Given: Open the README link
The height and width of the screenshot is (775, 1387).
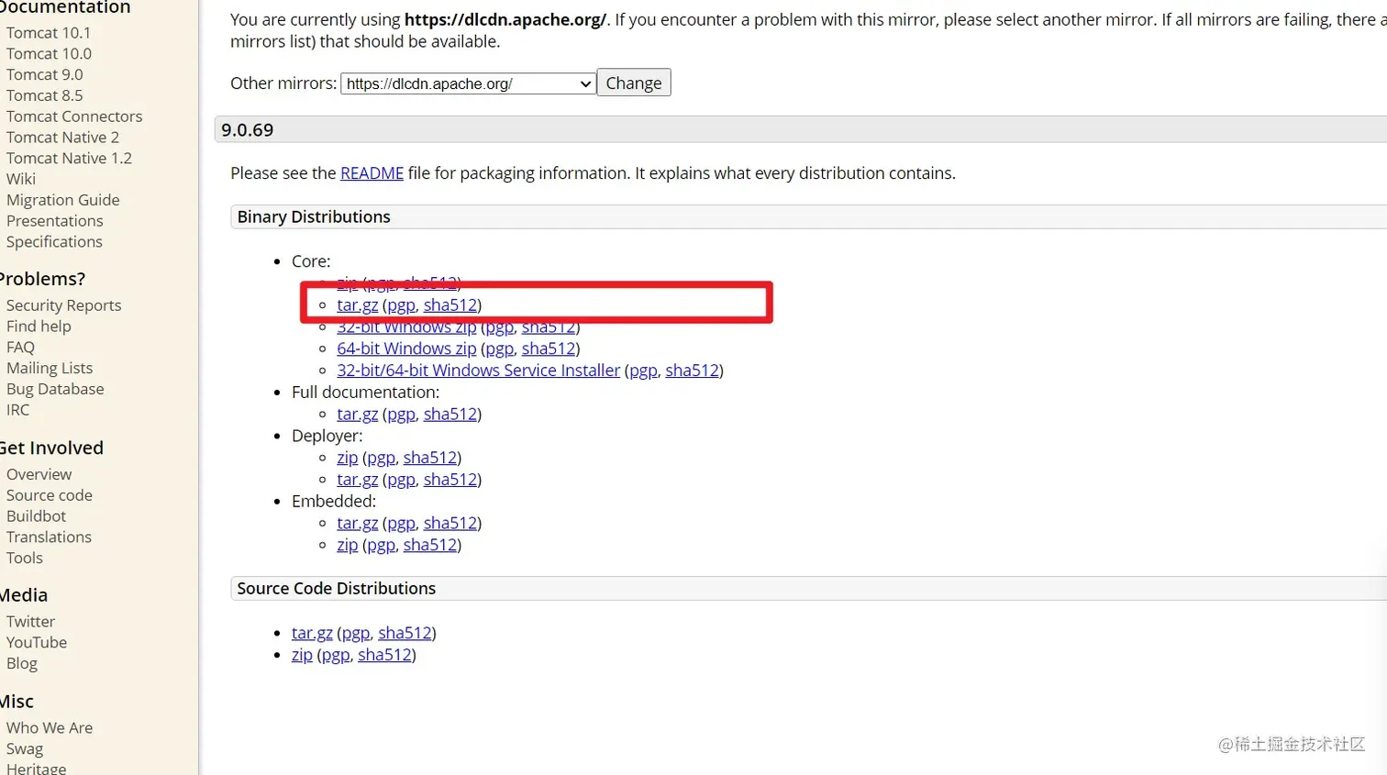Looking at the screenshot, I should pyautogui.click(x=372, y=173).
